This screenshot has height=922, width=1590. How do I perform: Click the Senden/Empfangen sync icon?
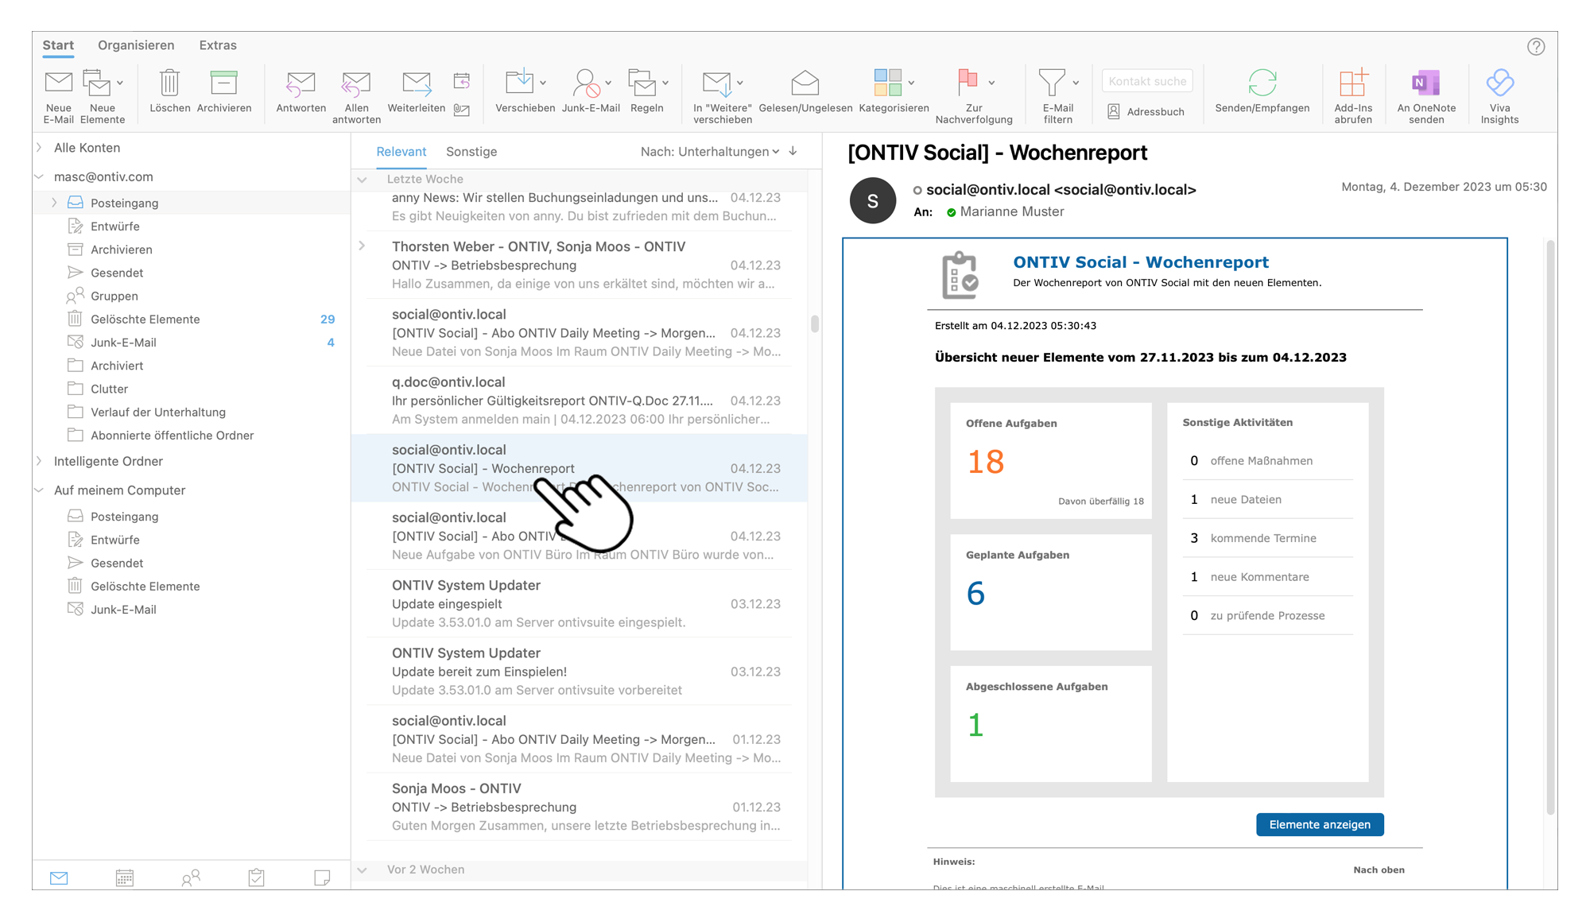pos(1262,83)
